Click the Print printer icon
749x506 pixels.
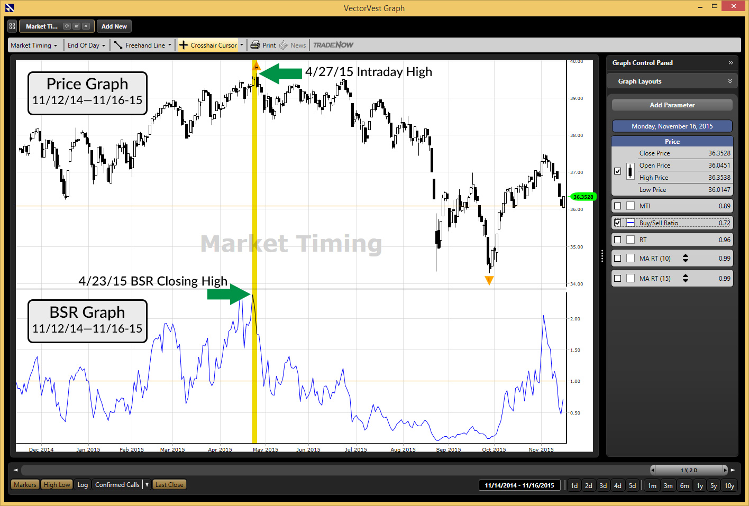pyautogui.click(x=255, y=45)
